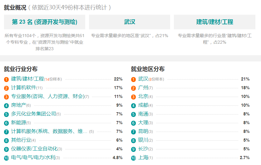261x165 pixels.
Task: Open the 建筑/建材/工程 industry link in list
Action: coord(27,79)
